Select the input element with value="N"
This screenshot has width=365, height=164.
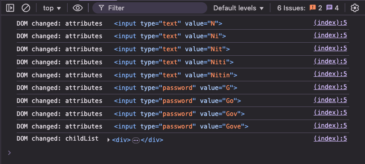(168, 23)
